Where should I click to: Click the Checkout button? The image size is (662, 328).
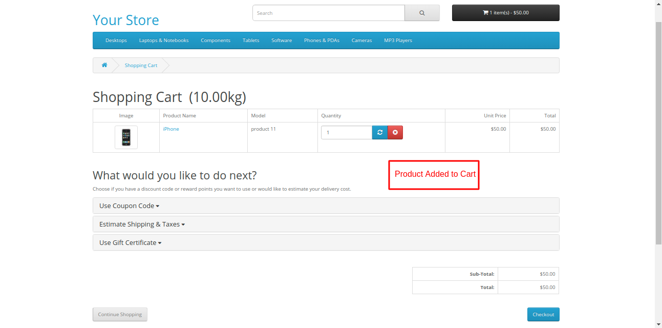543,314
